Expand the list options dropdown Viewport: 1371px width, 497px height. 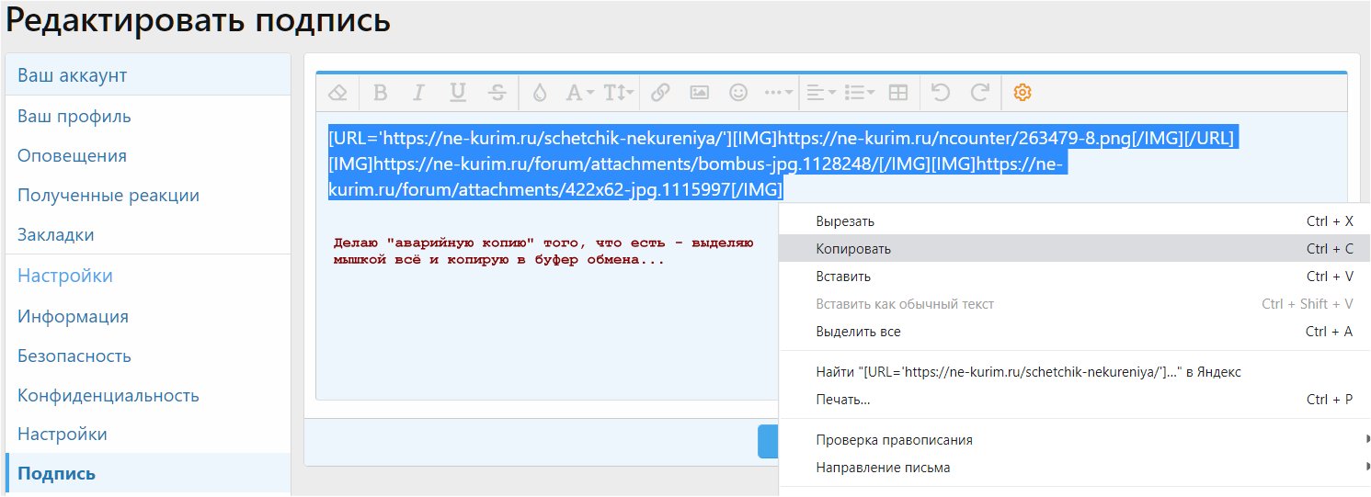click(859, 93)
